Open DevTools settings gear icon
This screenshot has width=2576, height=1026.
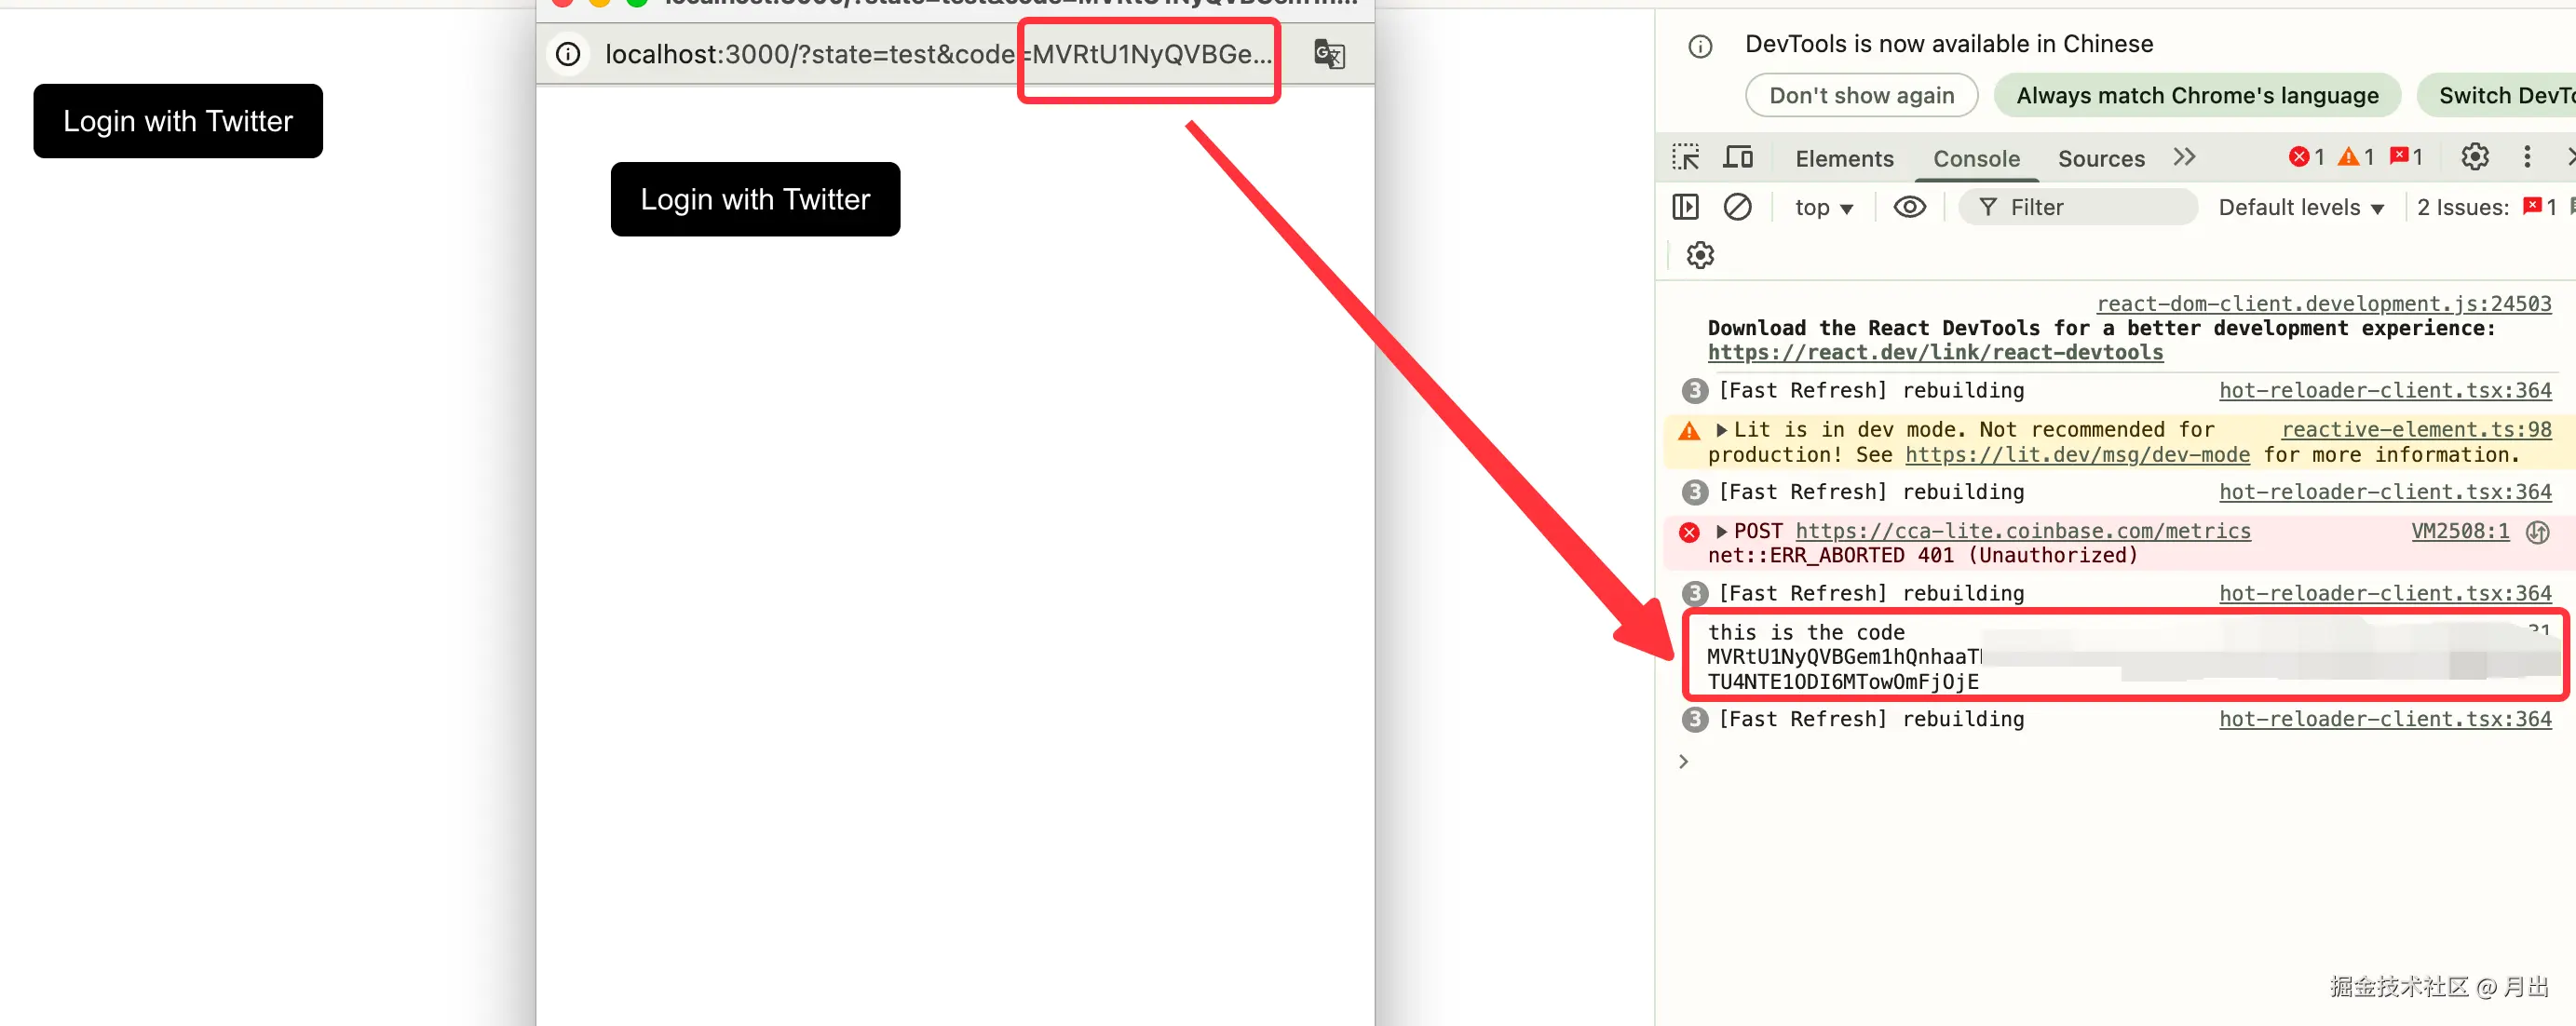click(x=2474, y=157)
